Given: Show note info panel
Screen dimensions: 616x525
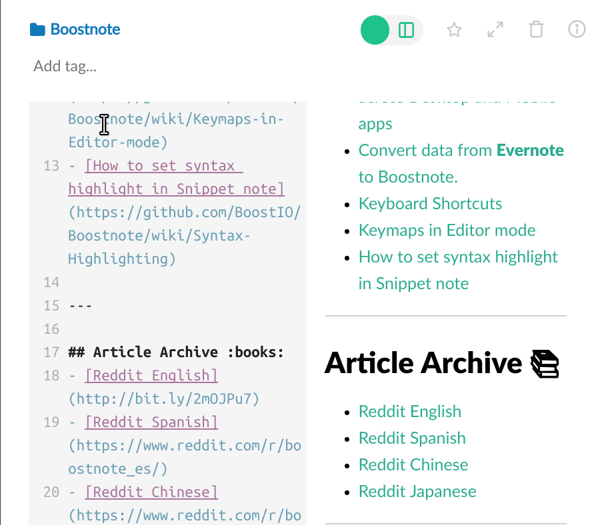Looking at the screenshot, I should pyautogui.click(x=577, y=29).
